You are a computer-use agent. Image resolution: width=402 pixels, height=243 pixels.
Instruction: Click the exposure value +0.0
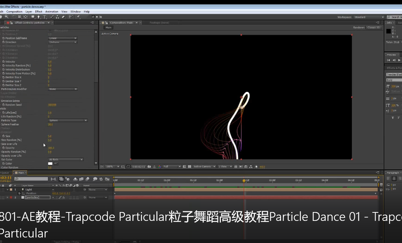click(262, 167)
